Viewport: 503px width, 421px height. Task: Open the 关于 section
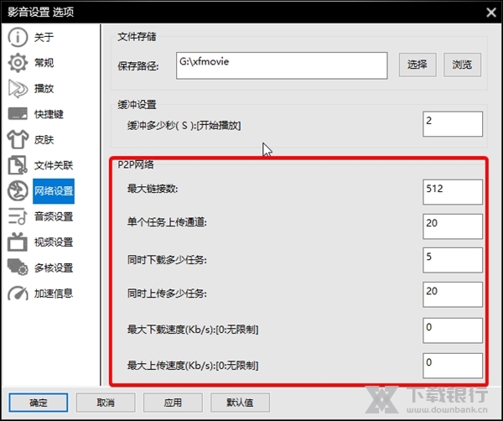(44, 37)
